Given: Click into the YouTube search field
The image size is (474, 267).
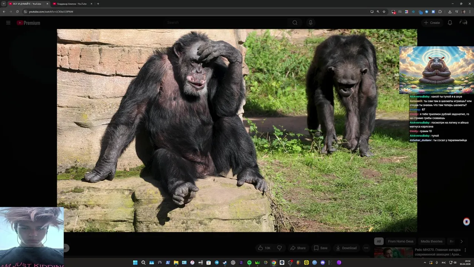Looking at the screenshot, I should (x=227, y=23).
